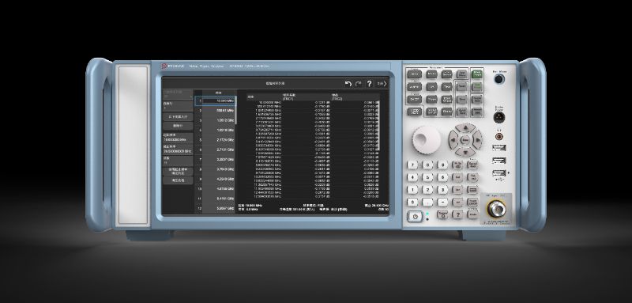
Task: Click the Enter key between arrow keys
Action: coord(466,139)
